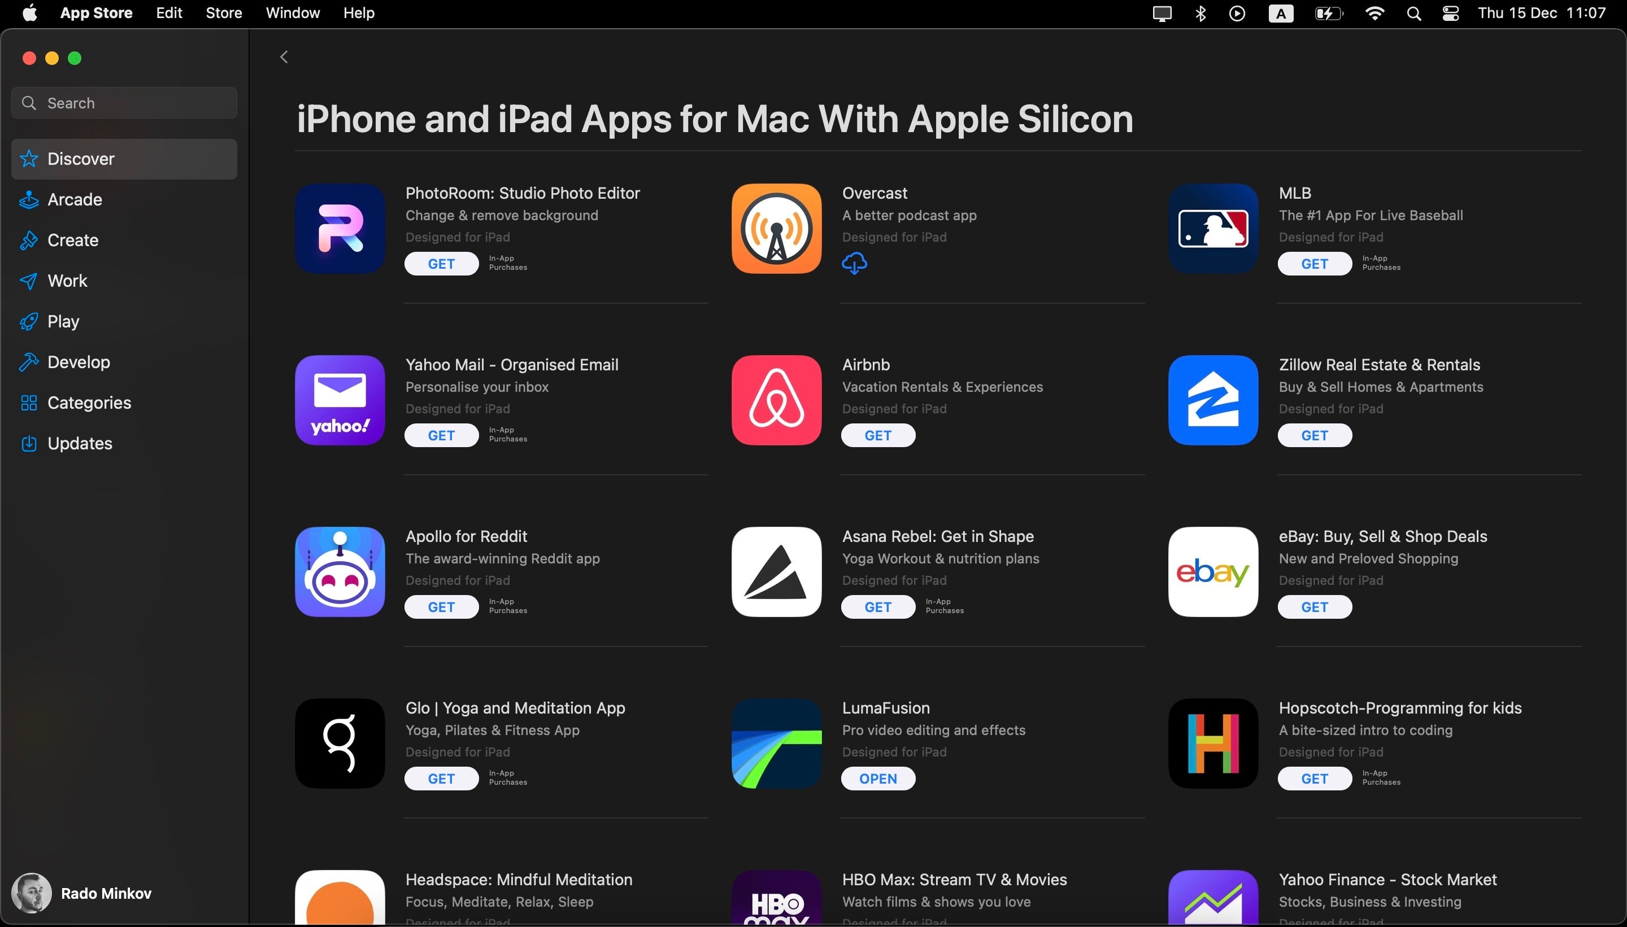Select Categories in the sidebar
This screenshot has height=927, width=1627.
pos(89,402)
